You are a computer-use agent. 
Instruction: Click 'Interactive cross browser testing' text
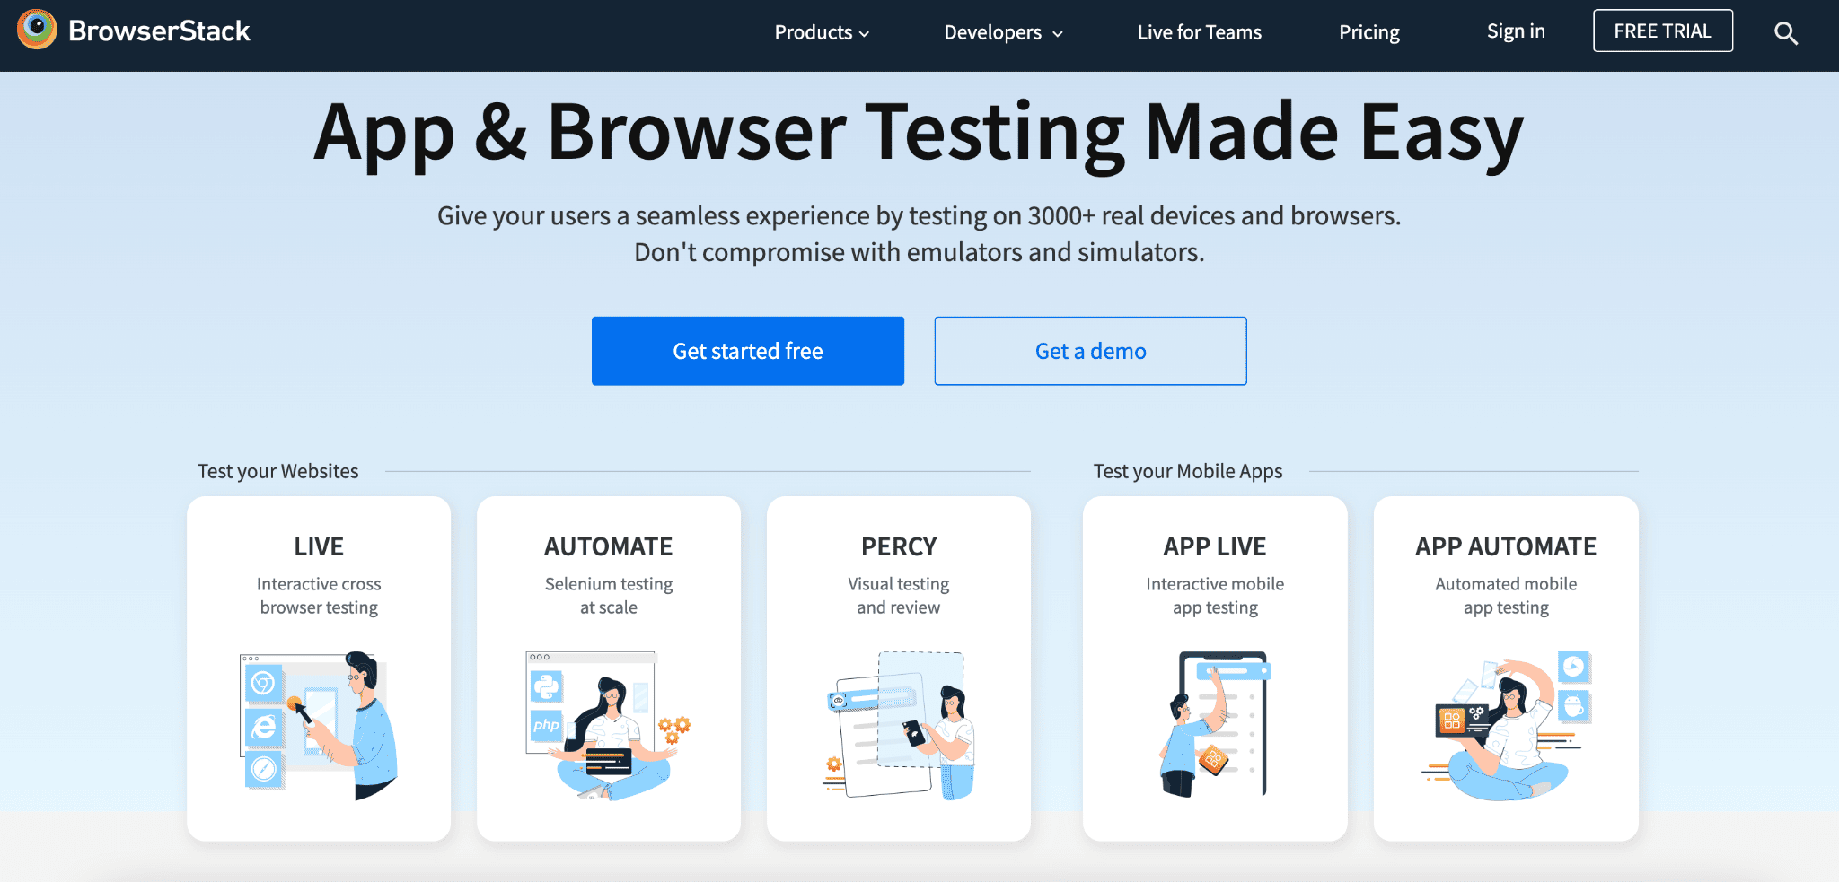click(319, 596)
